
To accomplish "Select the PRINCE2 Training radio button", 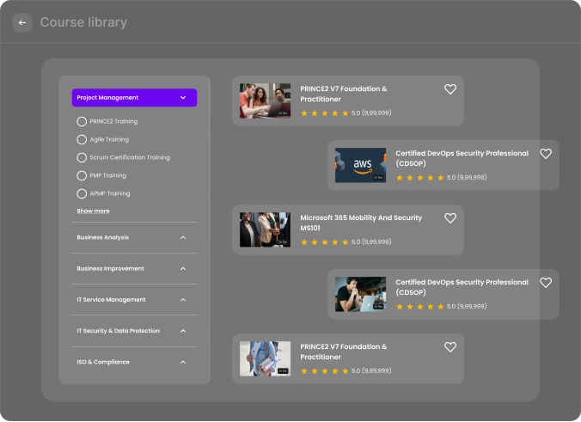I will pos(82,122).
